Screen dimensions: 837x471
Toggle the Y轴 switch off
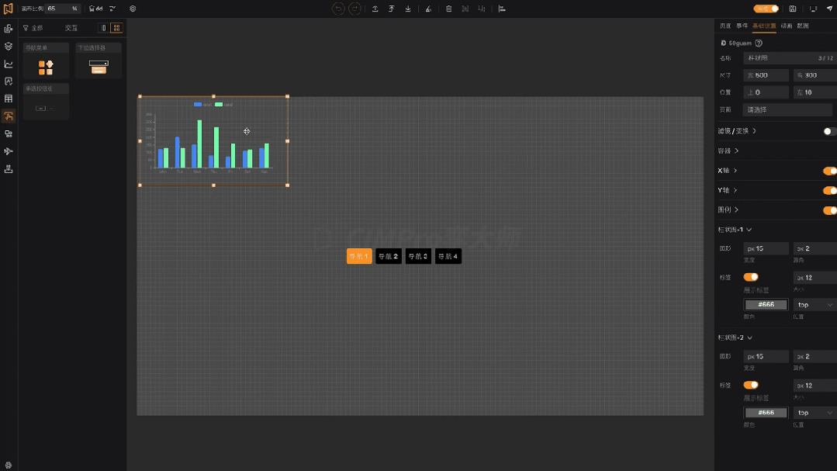click(x=829, y=191)
